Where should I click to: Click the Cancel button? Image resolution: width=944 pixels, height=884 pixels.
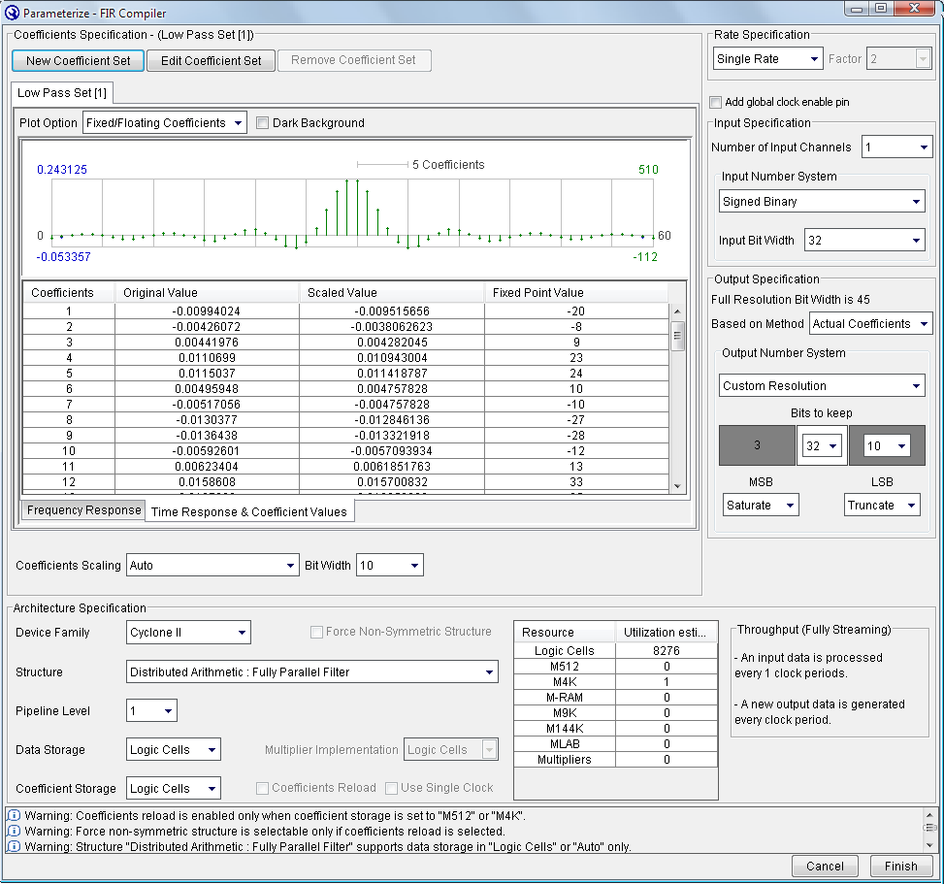tap(825, 866)
